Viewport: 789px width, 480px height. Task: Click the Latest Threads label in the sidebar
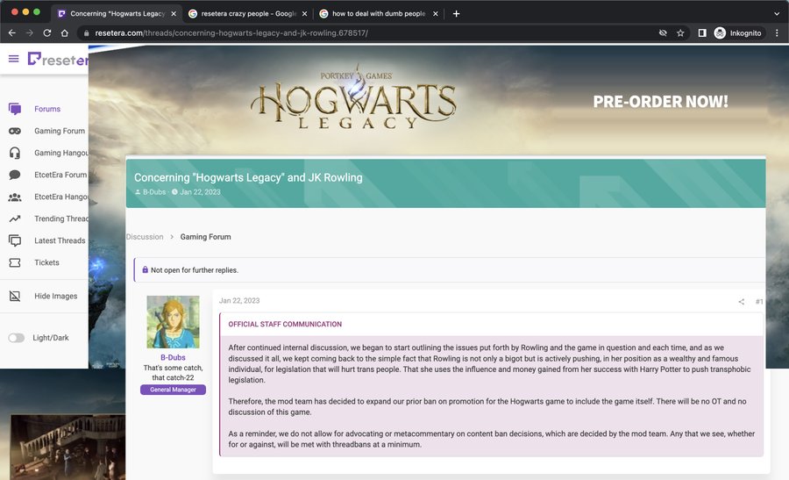click(x=60, y=240)
